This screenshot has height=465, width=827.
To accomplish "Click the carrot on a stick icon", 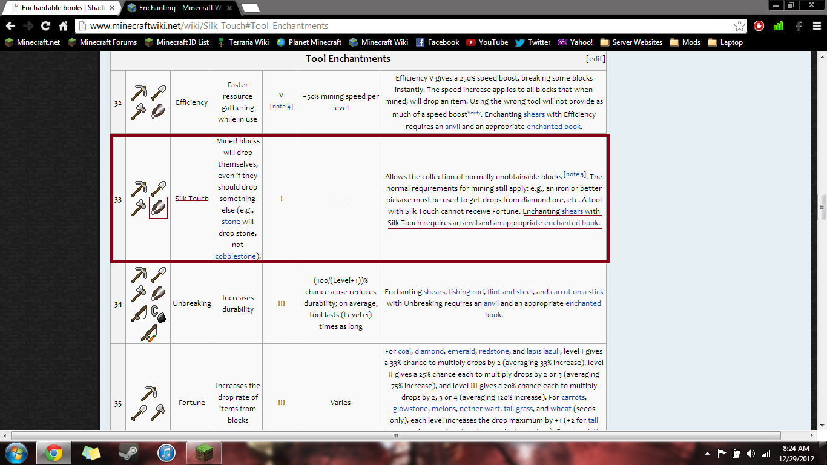I will [x=149, y=332].
